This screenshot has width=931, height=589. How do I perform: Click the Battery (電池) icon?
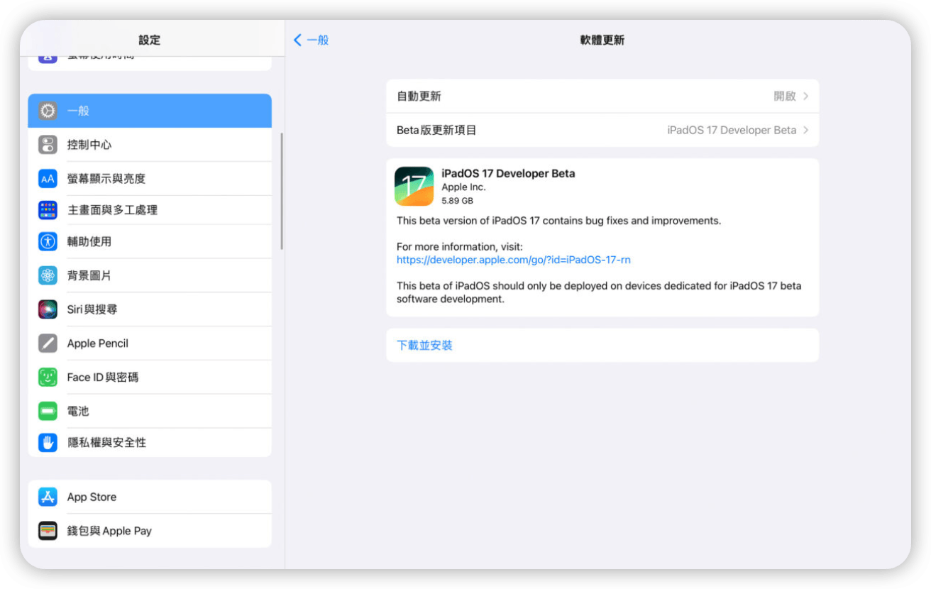click(48, 411)
